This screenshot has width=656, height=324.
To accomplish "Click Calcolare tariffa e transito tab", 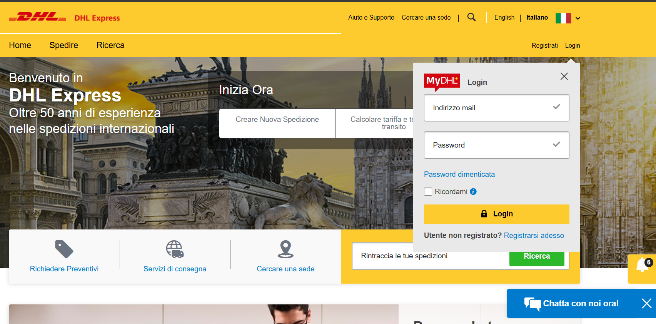I will pyautogui.click(x=374, y=123).
